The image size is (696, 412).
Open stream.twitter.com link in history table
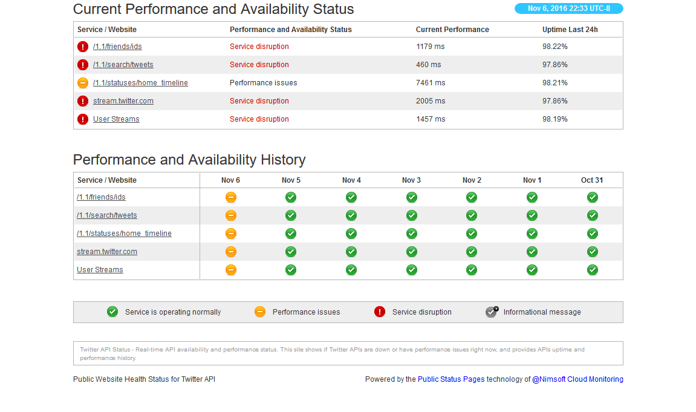click(107, 252)
